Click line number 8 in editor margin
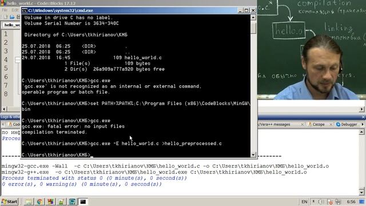 (6, 94)
